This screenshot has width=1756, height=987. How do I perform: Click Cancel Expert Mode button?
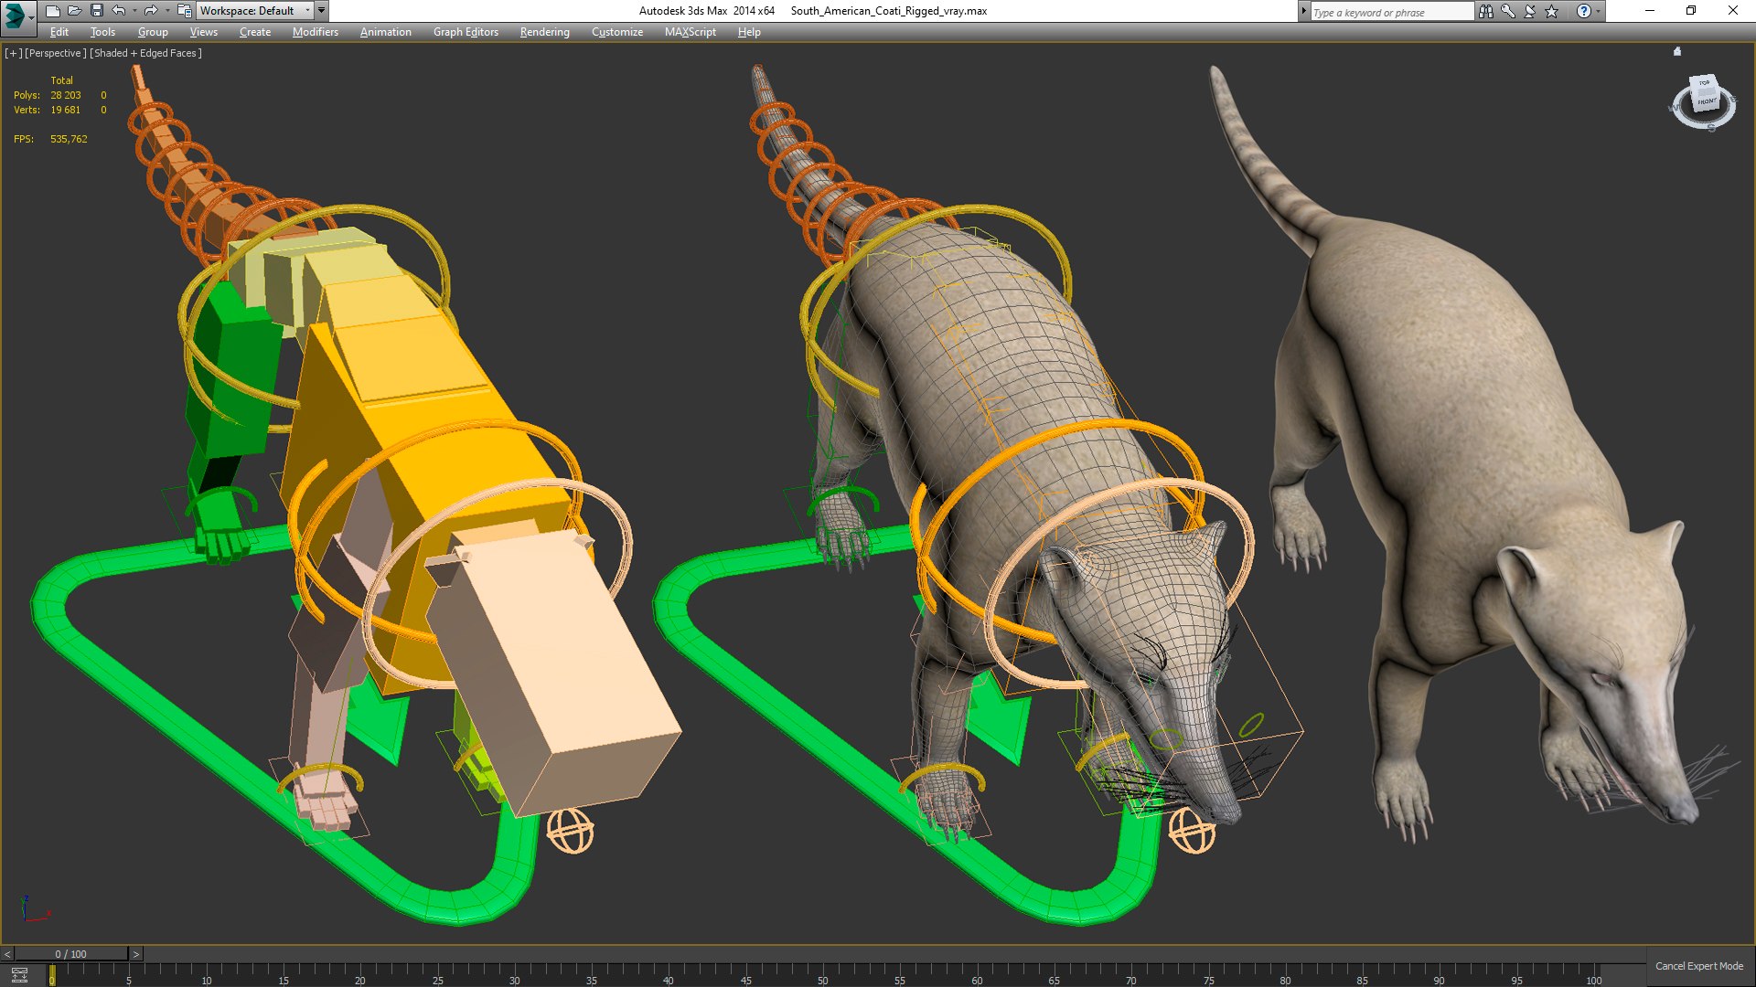1699,966
